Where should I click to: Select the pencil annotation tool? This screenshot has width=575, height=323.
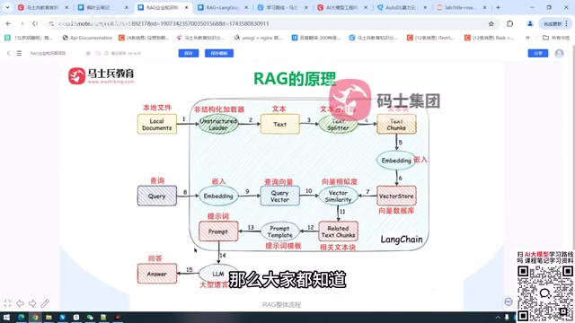click(x=45, y=303)
